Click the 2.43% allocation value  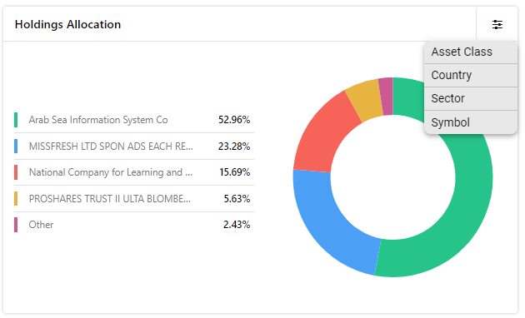pos(237,225)
